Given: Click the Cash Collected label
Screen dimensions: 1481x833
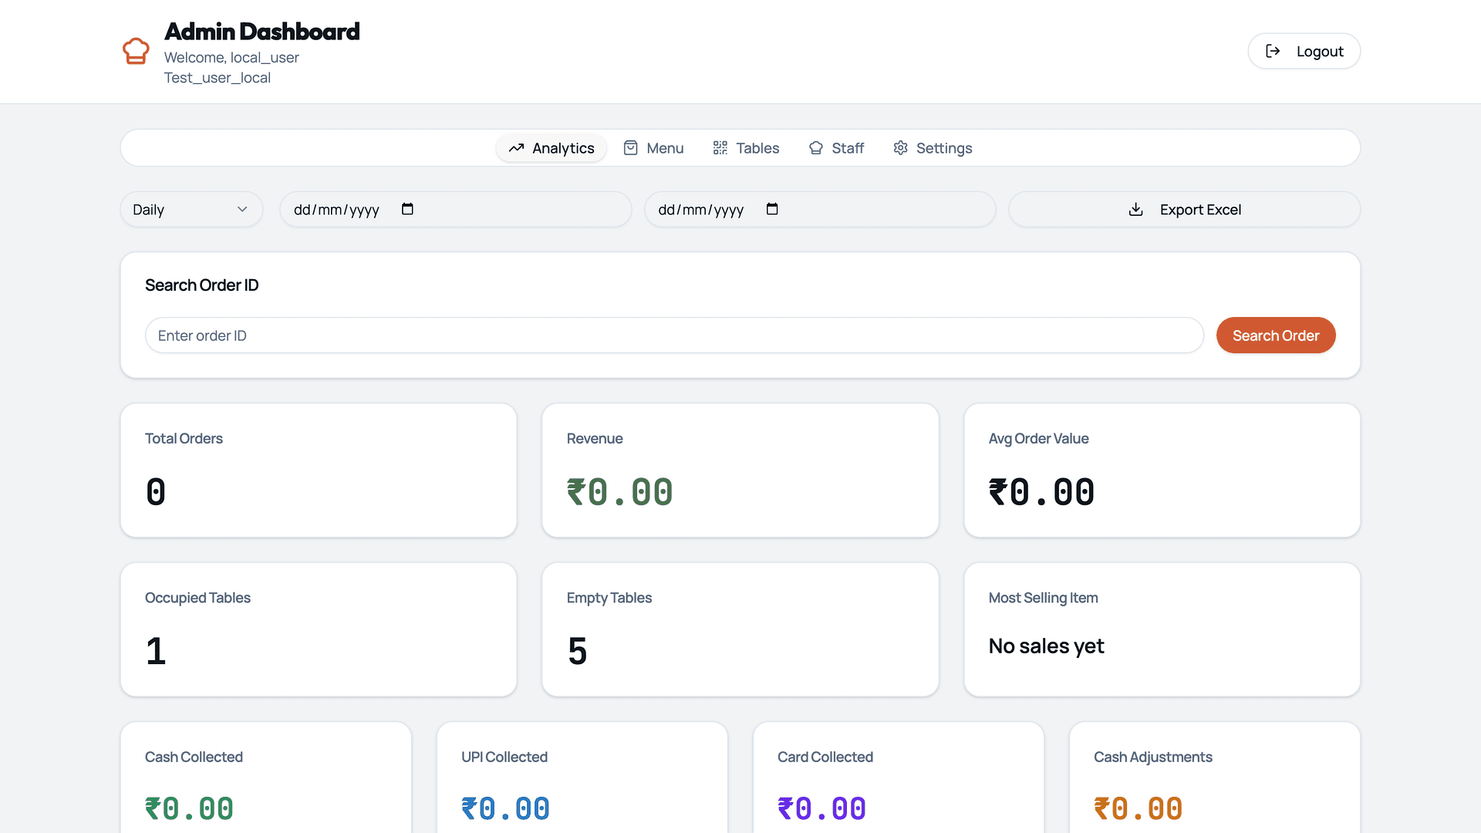Looking at the screenshot, I should pyautogui.click(x=194, y=757).
